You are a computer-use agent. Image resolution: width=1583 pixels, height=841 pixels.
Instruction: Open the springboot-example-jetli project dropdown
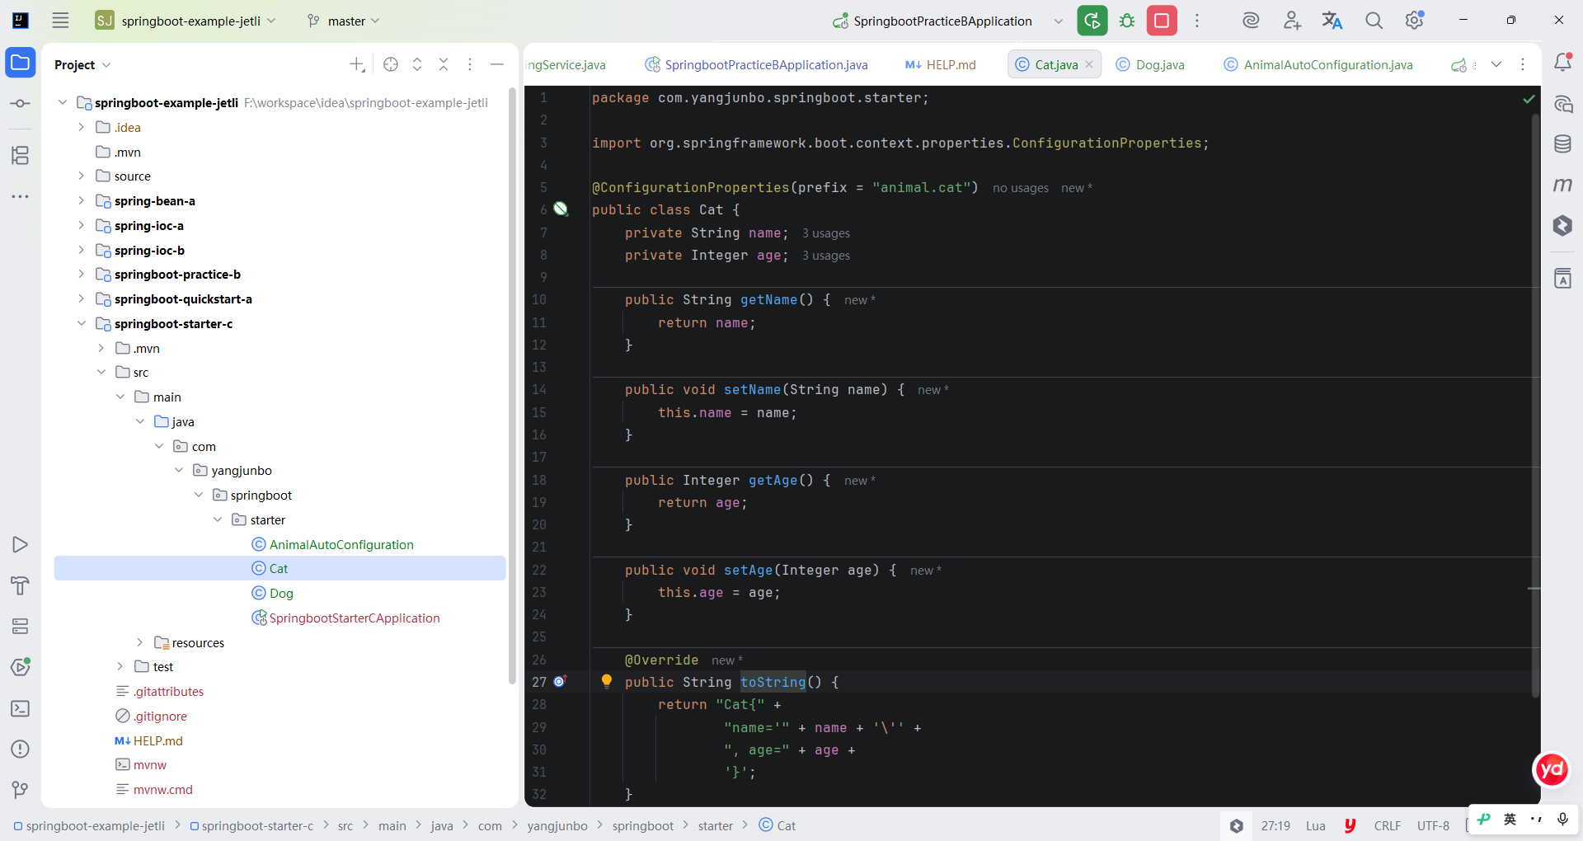[186, 21]
